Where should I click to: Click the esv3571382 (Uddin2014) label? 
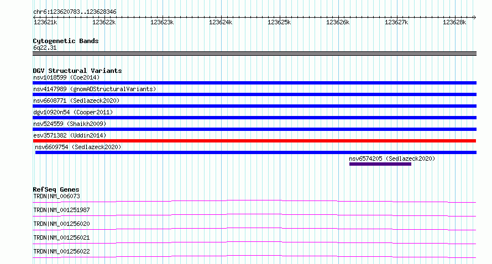point(70,135)
